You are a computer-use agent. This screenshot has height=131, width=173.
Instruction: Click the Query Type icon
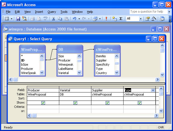pyautogui.click(x=95, y=19)
